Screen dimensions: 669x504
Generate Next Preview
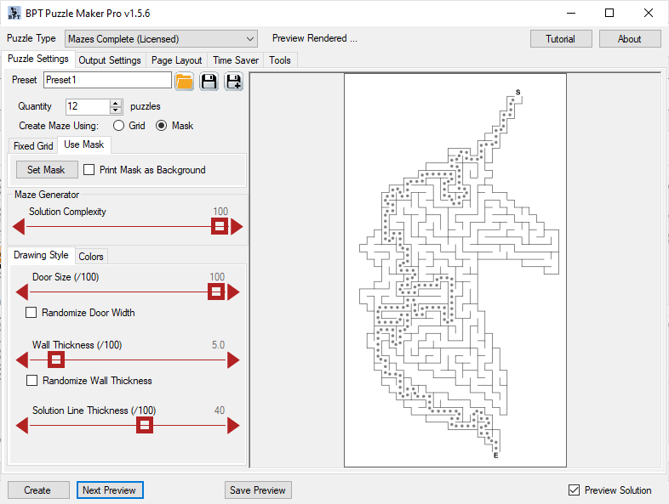(x=110, y=490)
